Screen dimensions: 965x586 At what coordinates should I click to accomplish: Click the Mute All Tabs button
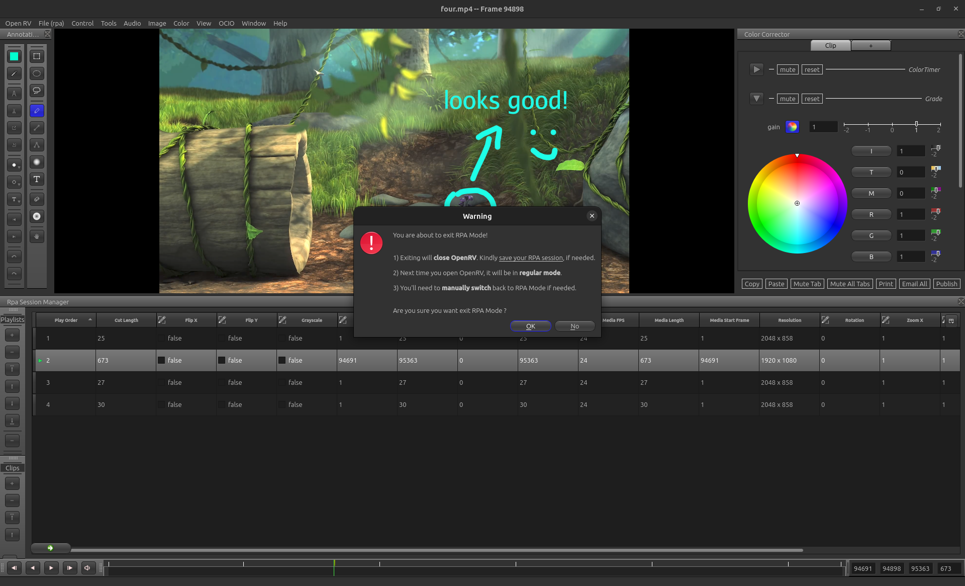tap(850, 284)
